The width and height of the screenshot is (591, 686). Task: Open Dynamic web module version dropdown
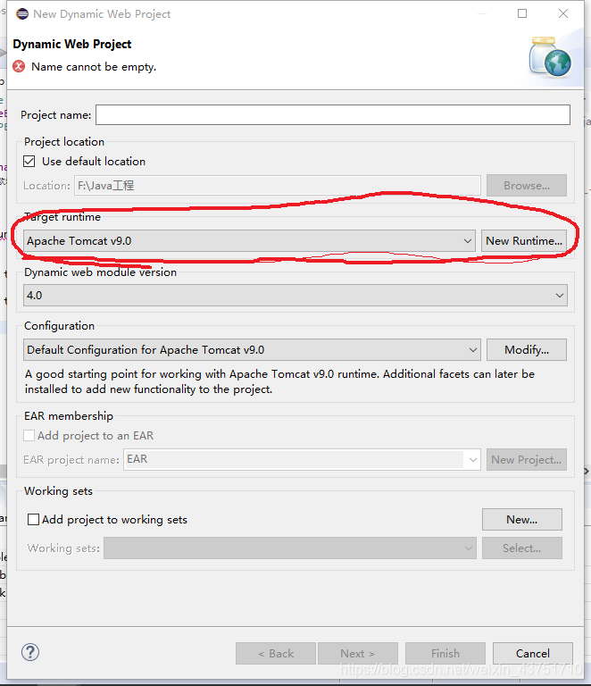coord(295,296)
